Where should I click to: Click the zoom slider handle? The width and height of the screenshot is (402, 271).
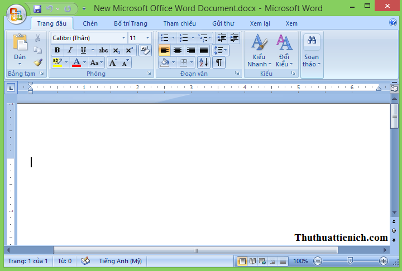point(350,261)
